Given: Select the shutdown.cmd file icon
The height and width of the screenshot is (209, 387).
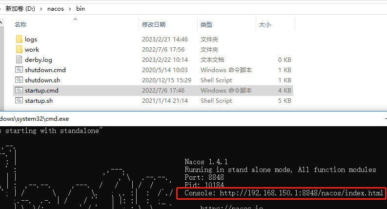Looking at the screenshot, I should (19, 70).
